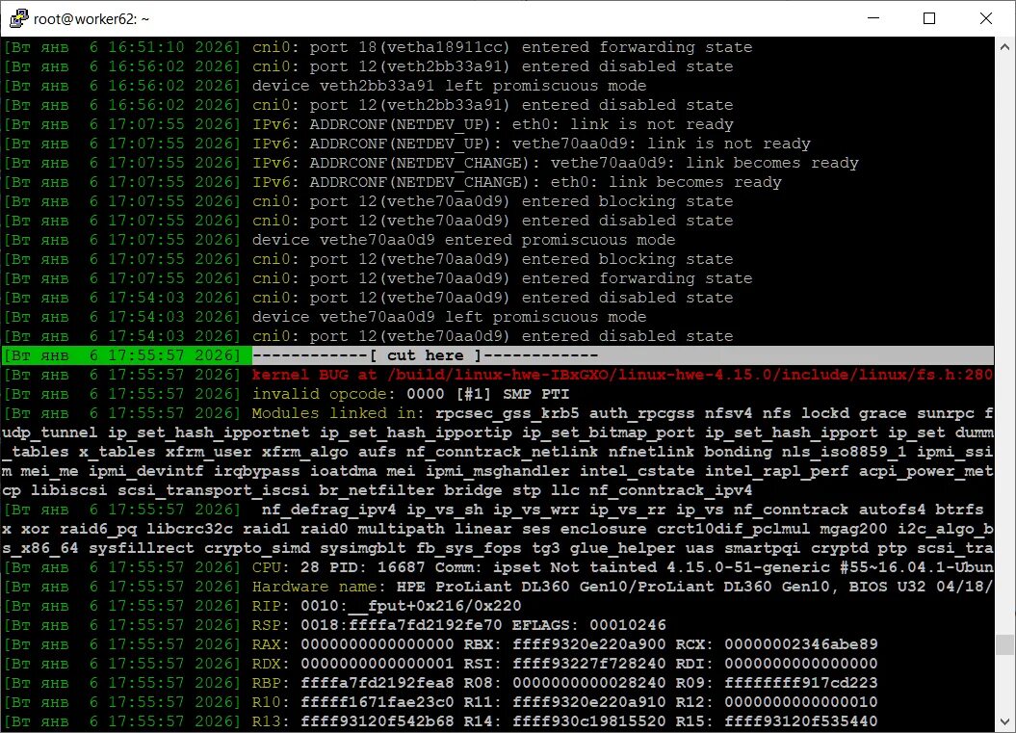Click 'invalid opcode' text
Viewport: 1016px width, 733px height.
(319, 394)
